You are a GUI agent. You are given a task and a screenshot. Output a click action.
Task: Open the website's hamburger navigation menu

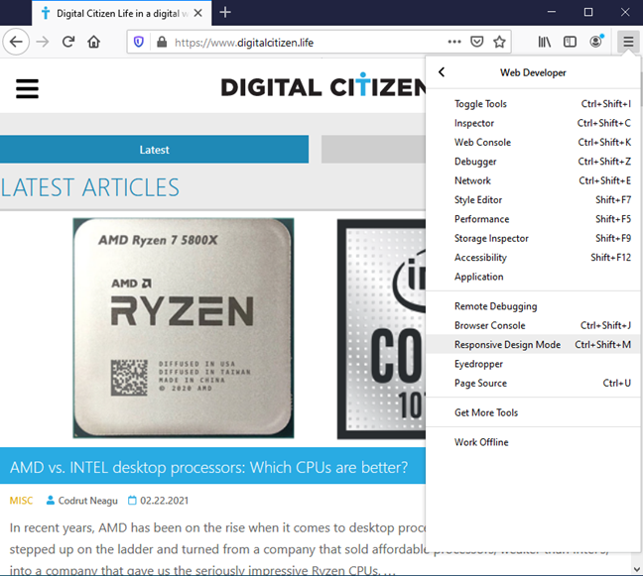27,89
